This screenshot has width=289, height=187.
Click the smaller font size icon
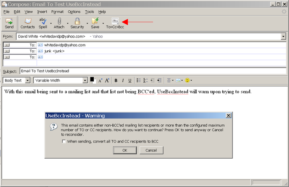(100, 80)
